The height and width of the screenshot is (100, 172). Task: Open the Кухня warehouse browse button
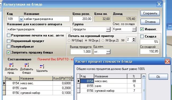(x=134, y=29)
